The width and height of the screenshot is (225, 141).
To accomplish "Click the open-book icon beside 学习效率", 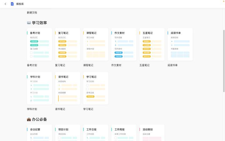I will [29, 23].
